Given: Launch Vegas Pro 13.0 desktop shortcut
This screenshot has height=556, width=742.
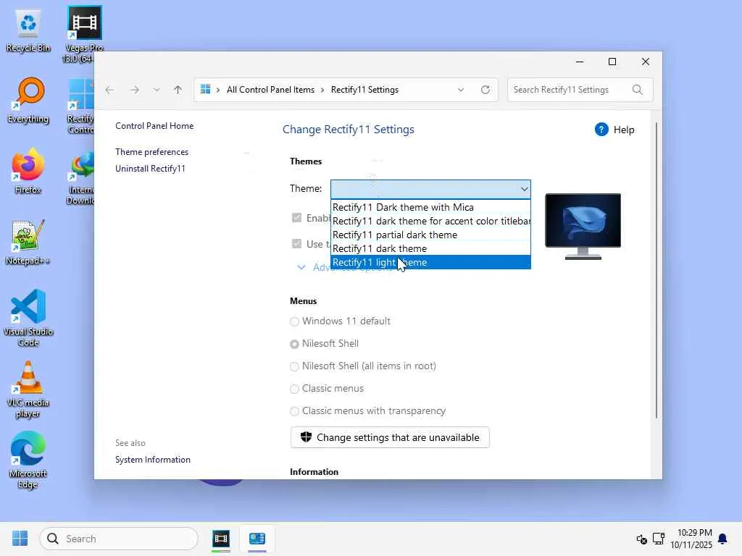Looking at the screenshot, I should point(84,34).
